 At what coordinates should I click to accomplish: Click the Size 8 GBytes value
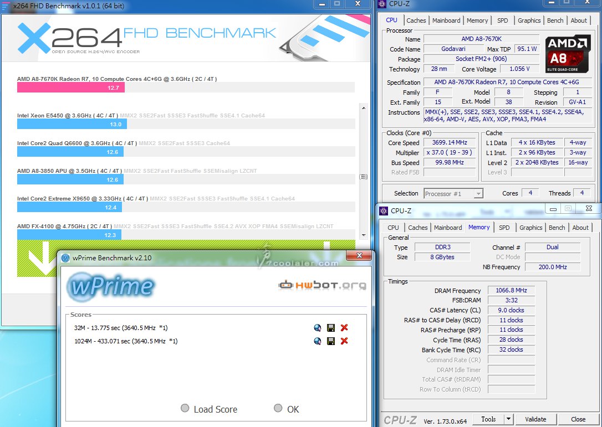[442, 257]
